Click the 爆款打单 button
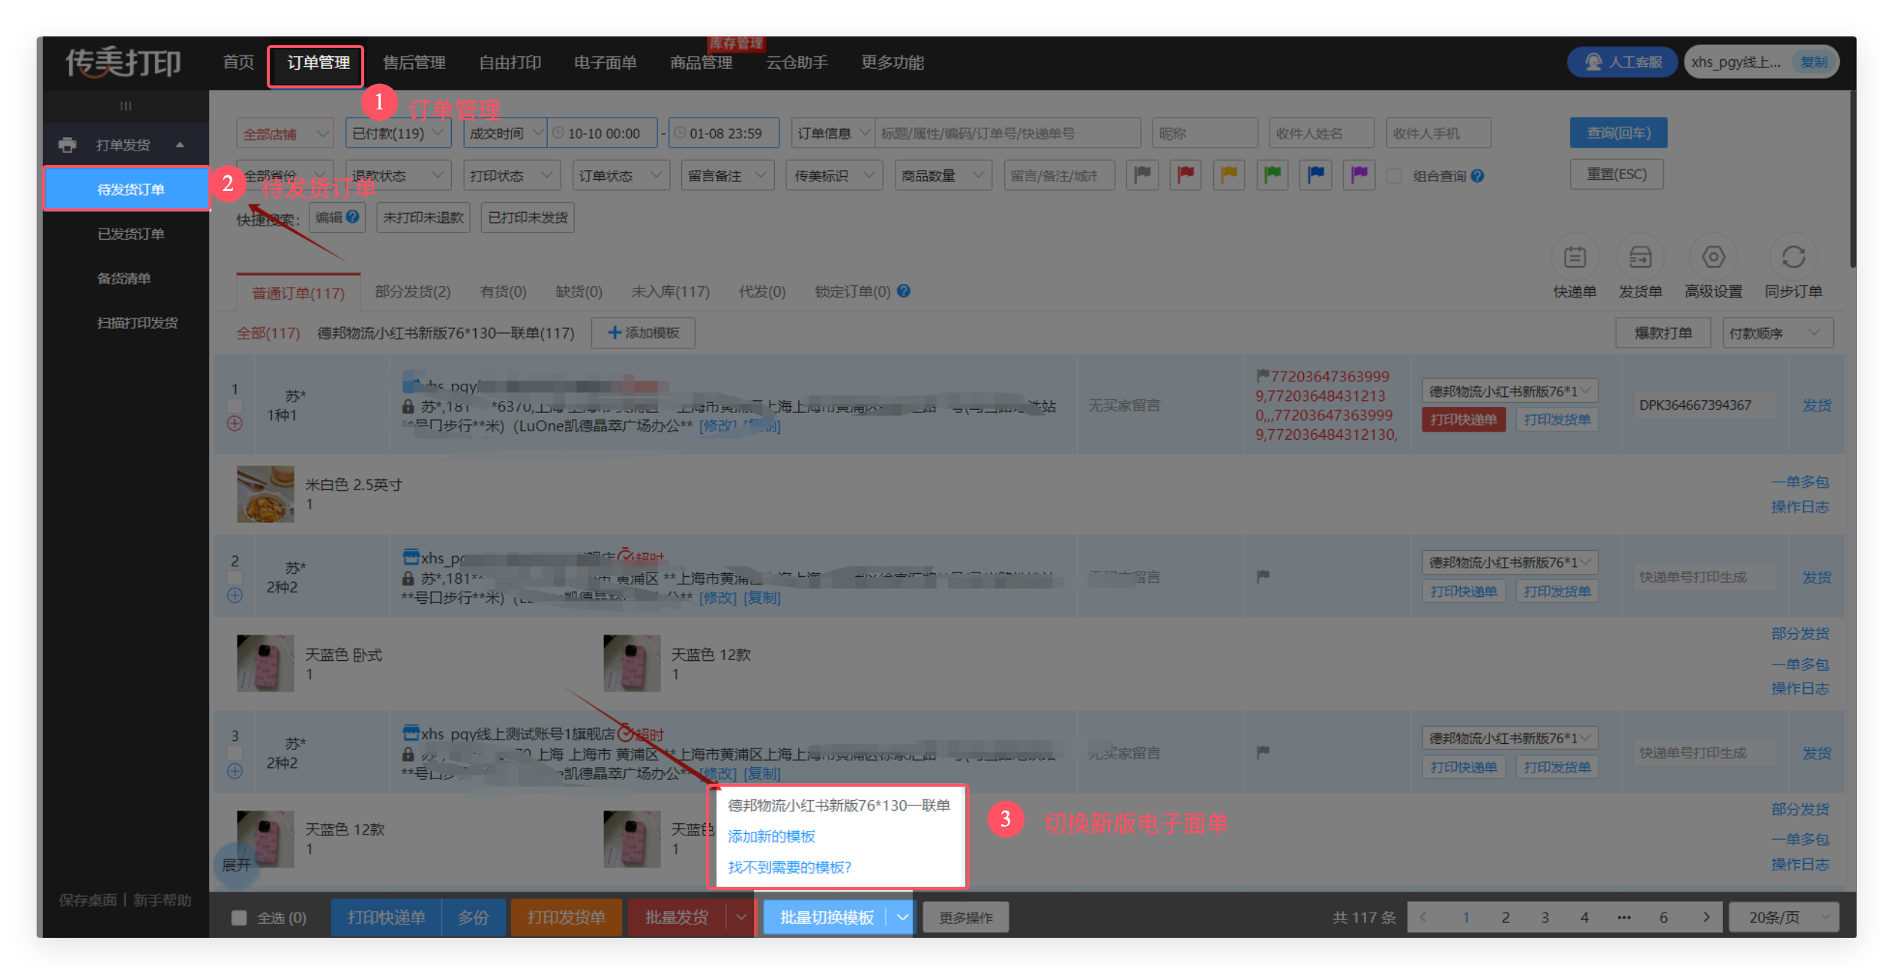The image size is (1893, 974). pyautogui.click(x=1663, y=333)
